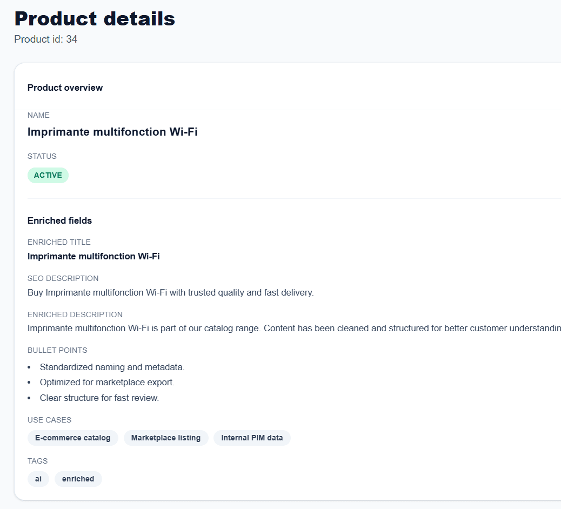Click the enriched description paragraph
Screen dimensions: 561x509
point(216,328)
